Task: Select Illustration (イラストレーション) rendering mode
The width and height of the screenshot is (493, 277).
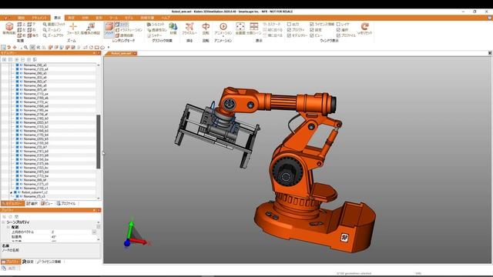Action: pos(129,30)
